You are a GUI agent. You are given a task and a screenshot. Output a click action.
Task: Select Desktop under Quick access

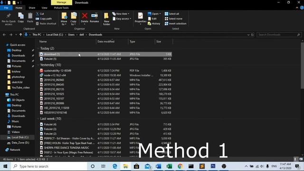point(17,50)
